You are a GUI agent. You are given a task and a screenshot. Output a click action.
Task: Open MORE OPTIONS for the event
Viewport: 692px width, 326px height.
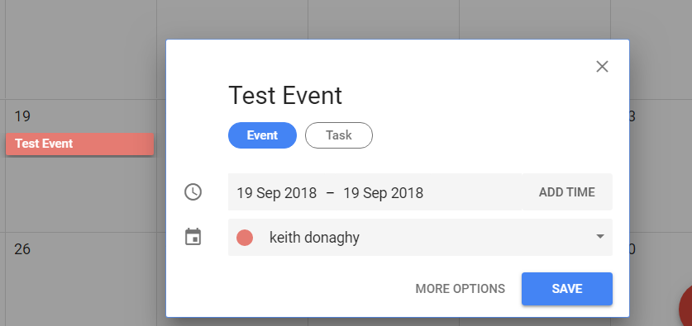coord(460,289)
